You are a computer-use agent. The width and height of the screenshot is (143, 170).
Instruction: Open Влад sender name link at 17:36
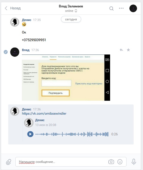click(26, 50)
